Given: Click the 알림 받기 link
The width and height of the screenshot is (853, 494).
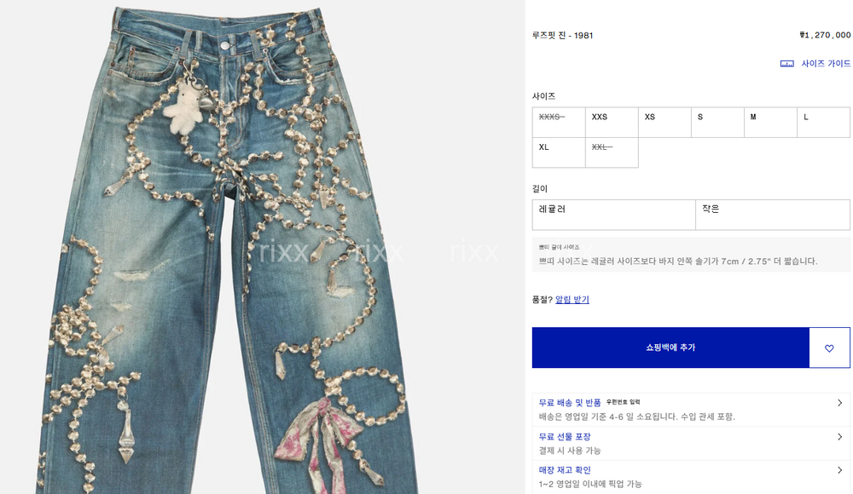Looking at the screenshot, I should pyautogui.click(x=572, y=300).
